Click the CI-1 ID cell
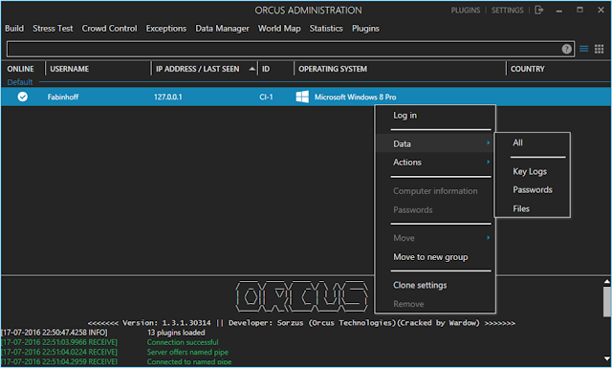 tap(266, 97)
